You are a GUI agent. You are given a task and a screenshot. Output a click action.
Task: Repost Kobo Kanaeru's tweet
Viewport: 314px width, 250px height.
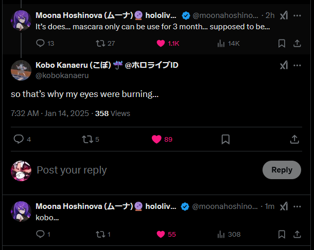pos(86,139)
